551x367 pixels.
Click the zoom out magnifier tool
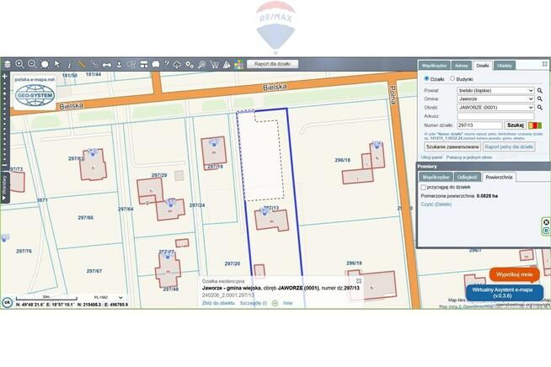coord(32,64)
